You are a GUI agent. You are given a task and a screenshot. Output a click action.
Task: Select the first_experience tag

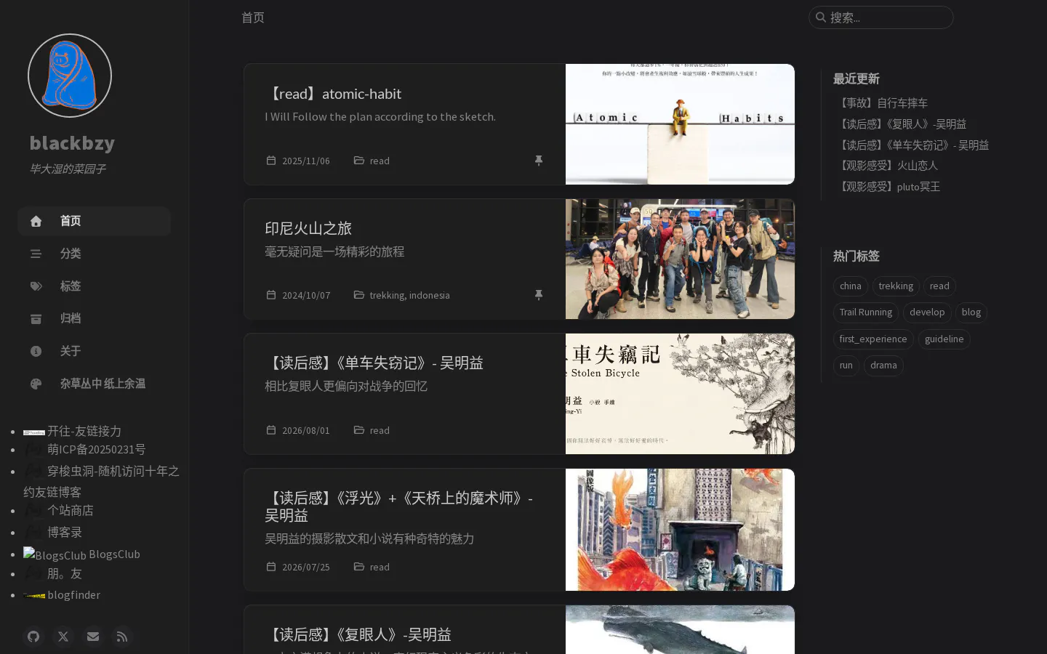coord(873,339)
